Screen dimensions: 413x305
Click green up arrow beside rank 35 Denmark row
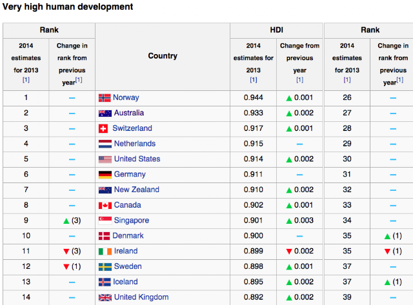[387, 236]
